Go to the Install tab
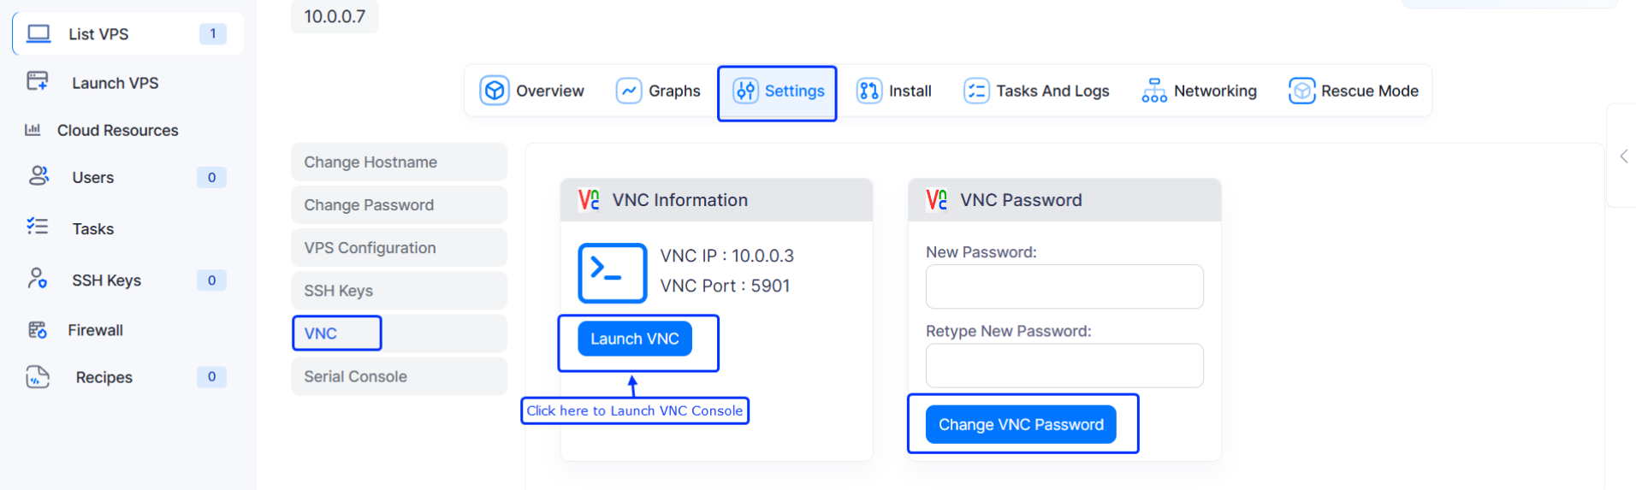1636x490 pixels. (894, 91)
